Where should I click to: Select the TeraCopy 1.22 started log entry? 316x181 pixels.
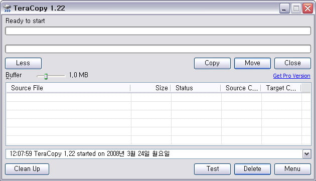pos(90,154)
